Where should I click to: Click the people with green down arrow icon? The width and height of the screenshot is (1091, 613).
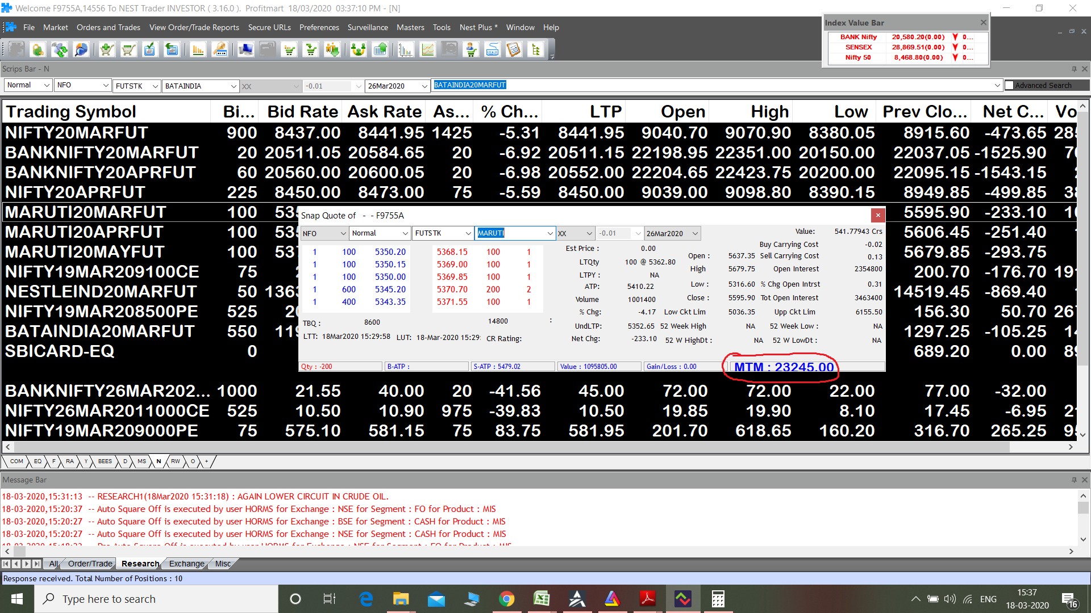click(x=332, y=50)
